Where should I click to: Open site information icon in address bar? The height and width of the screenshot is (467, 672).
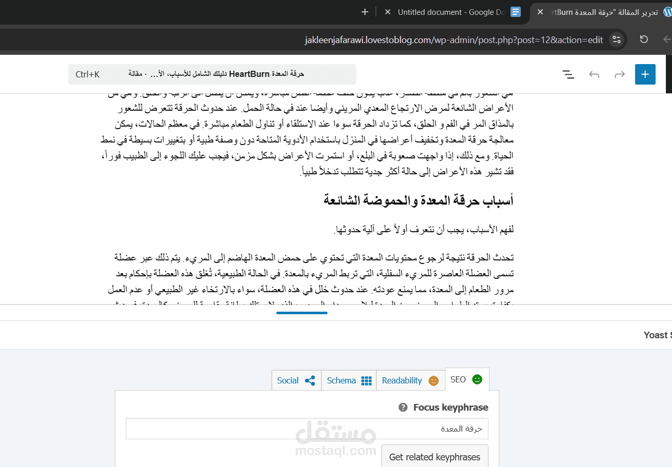(x=617, y=39)
